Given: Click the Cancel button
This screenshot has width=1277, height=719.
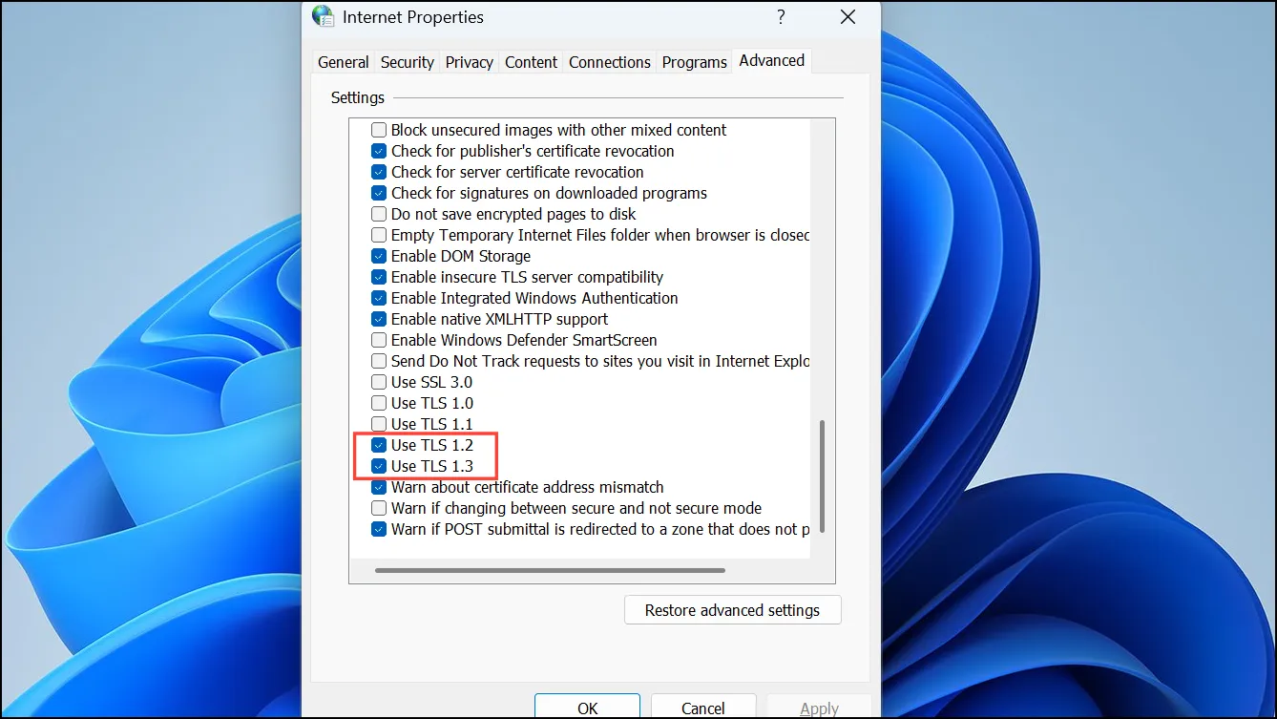Looking at the screenshot, I should pyautogui.click(x=703, y=708).
